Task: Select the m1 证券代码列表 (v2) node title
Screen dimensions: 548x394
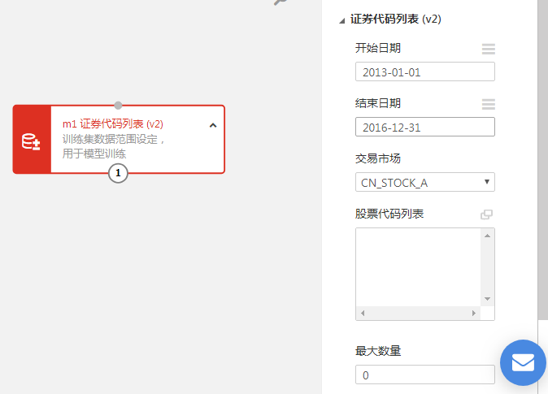Action: [x=112, y=124]
